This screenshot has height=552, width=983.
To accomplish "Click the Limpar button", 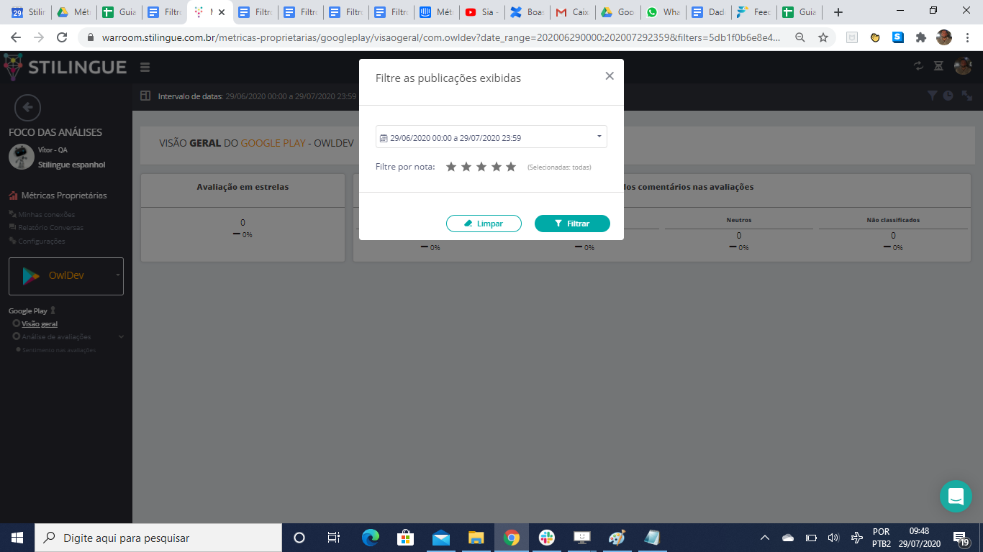I will pos(484,224).
